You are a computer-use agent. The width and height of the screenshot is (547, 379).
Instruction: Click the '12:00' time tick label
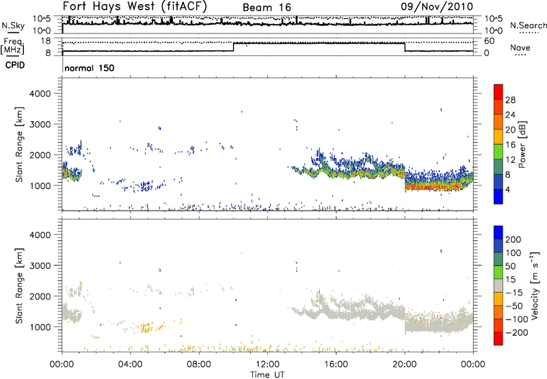coord(267,365)
